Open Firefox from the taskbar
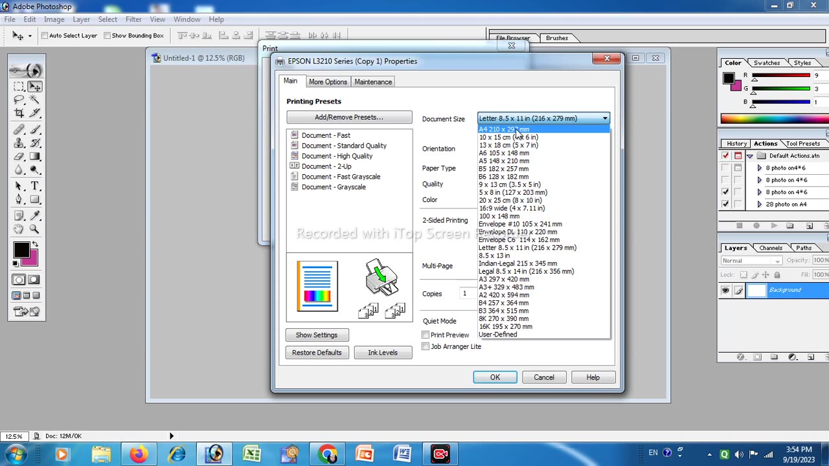The height and width of the screenshot is (466, 829). point(138,454)
